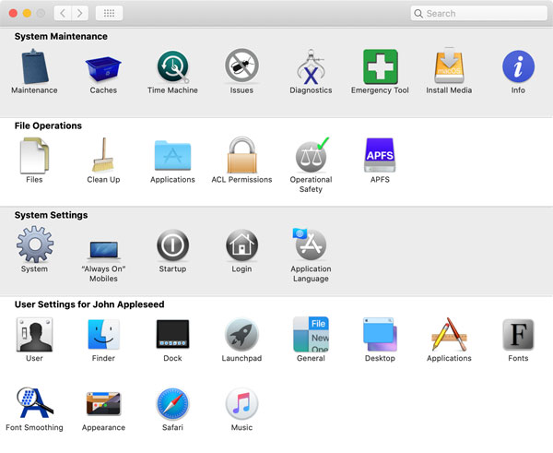The image size is (553, 453).
Task: Open the System gear pane
Action: (x=35, y=244)
